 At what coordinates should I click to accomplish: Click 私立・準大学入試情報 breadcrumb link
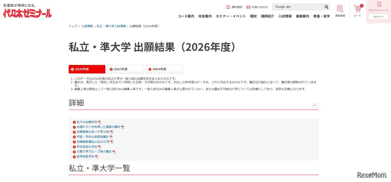pyautogui.click(x=111, y=26)
